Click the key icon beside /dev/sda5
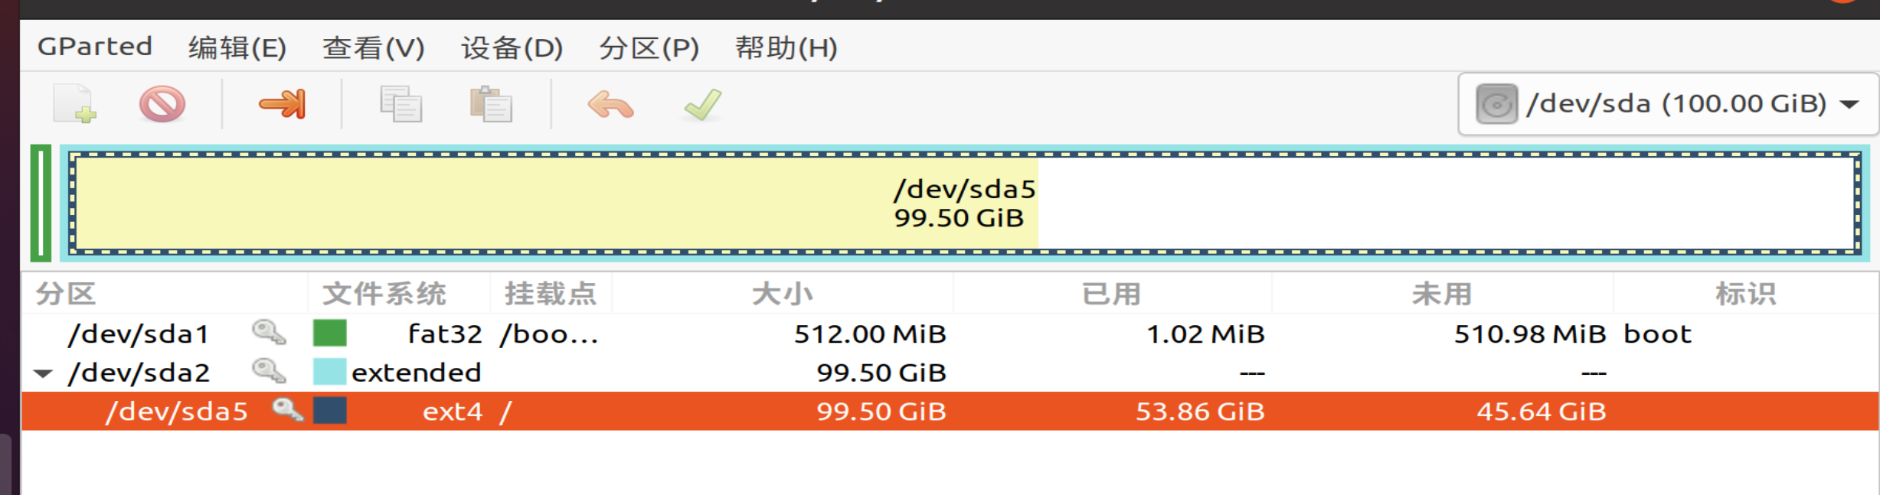 pyautogui.click(x=288, y=411)
